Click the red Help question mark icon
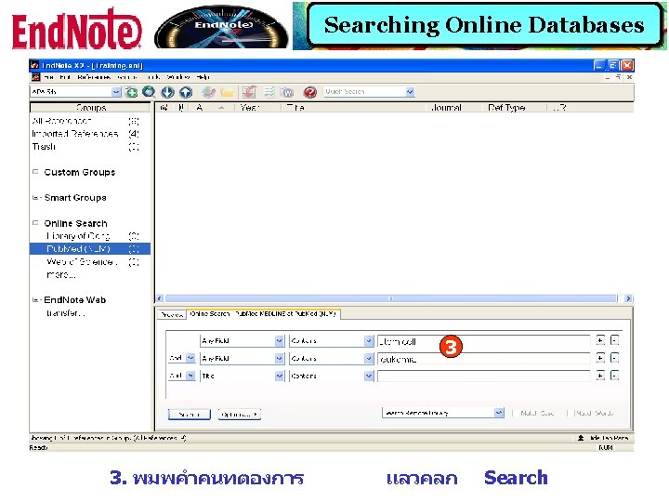The height and width of the screenshot is (502, 669). (x=309, y=92)
